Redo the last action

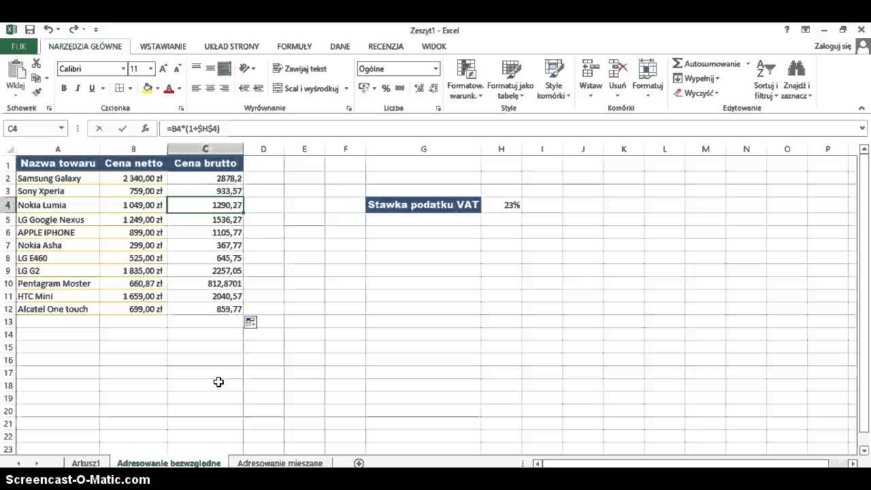click(73, 30)
